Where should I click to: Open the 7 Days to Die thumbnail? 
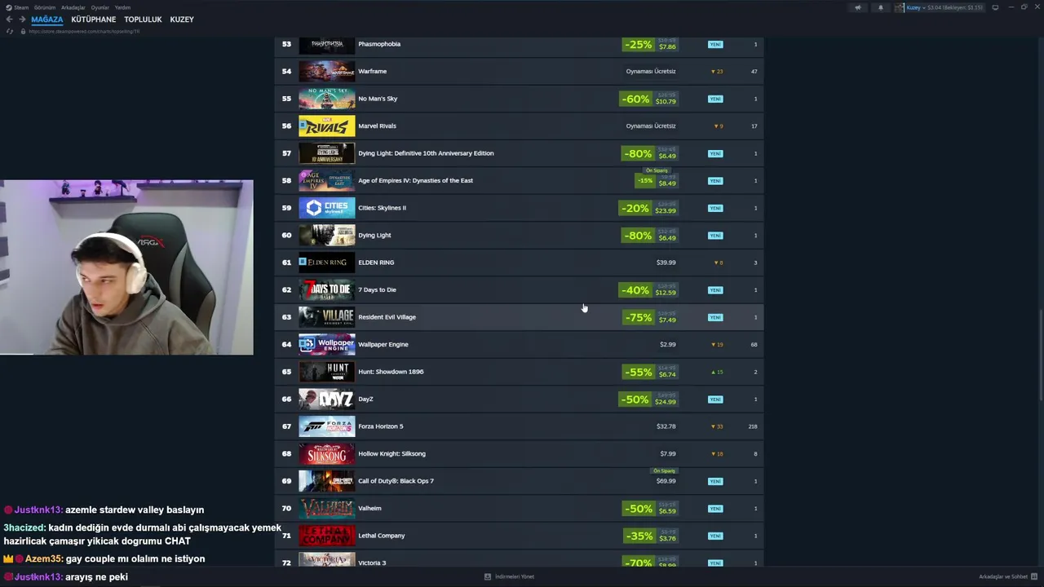(x=326, y=289)
